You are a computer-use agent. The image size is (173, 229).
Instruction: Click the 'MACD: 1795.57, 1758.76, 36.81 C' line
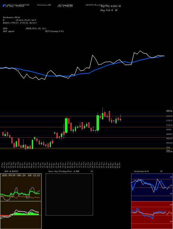pyautogui.click(x=20, y=23)
